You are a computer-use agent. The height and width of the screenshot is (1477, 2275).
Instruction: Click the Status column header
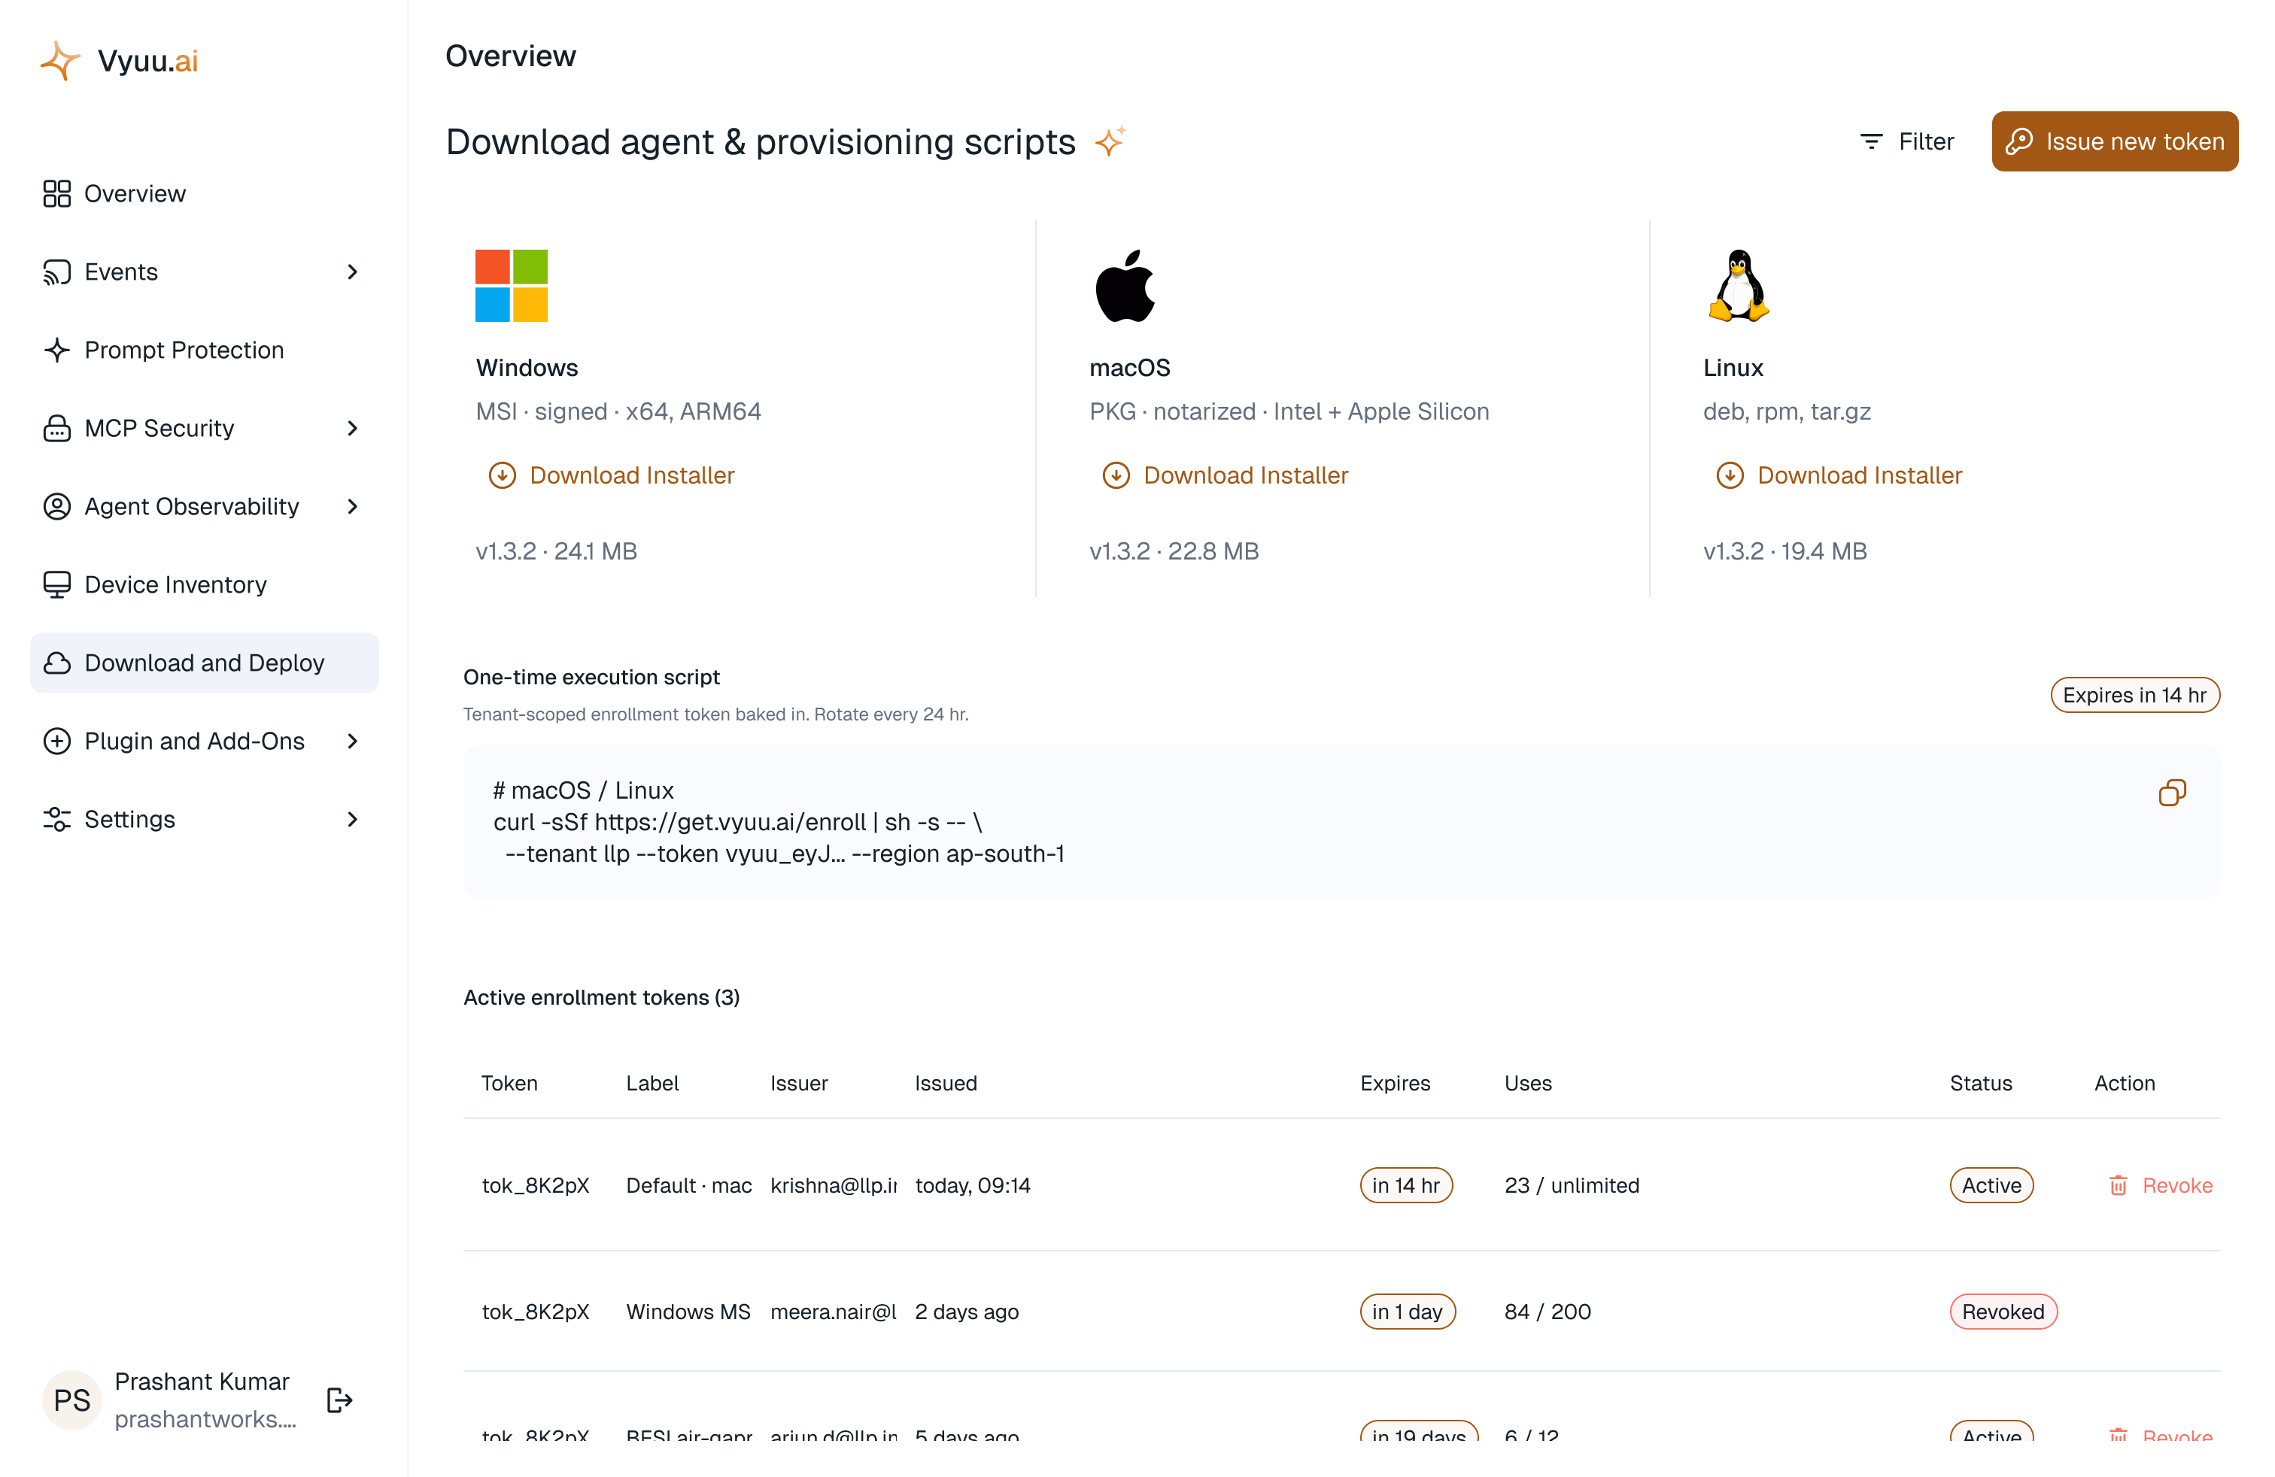coord(1981,1084)
